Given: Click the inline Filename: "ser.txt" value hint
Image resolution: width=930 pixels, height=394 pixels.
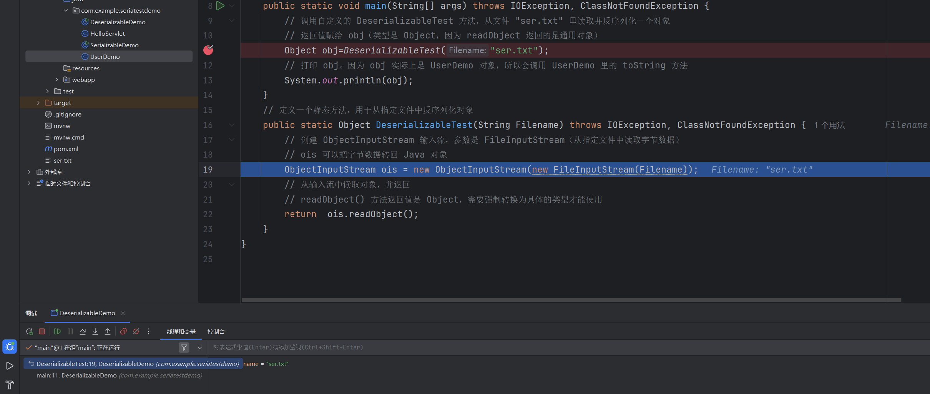Looking at the screenshot, I should point(762,170).
